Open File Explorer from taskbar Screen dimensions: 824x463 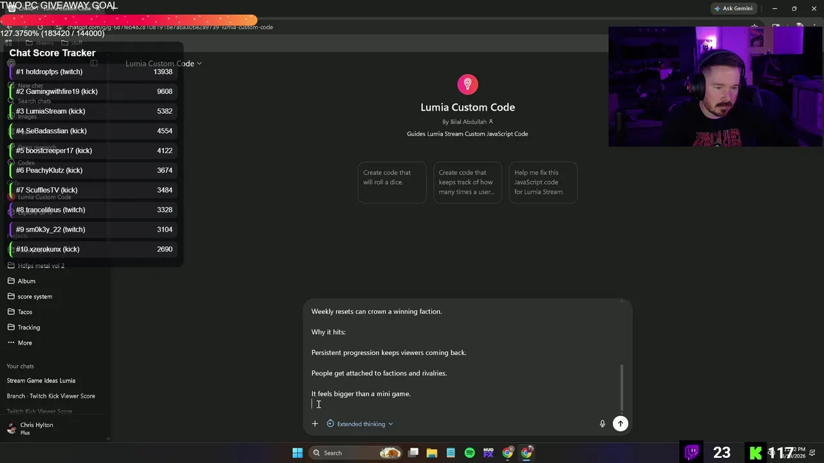tap(432, 453)
